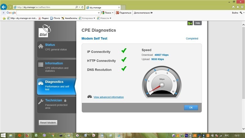The height and width of the screenshot is (138, 245).
Task: Click the gauge icon next to advanced information
Action: tap(89, 97)
